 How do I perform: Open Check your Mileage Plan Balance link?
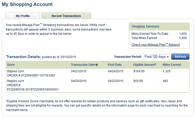tap(156, 45)
